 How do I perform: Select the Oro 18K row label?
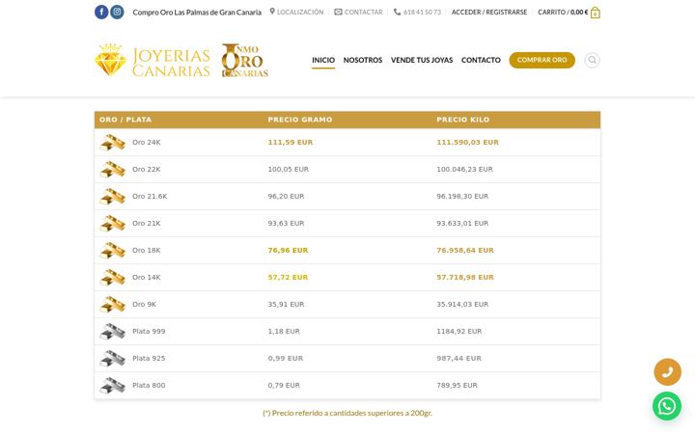[147, 250]
